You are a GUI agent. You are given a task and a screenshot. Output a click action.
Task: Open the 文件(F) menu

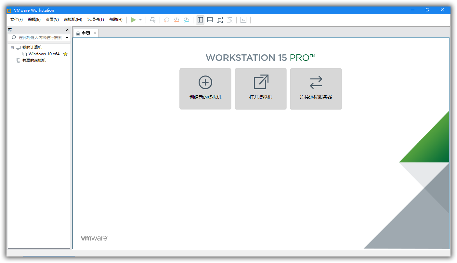pyautogui.click(x=17, y=20)
